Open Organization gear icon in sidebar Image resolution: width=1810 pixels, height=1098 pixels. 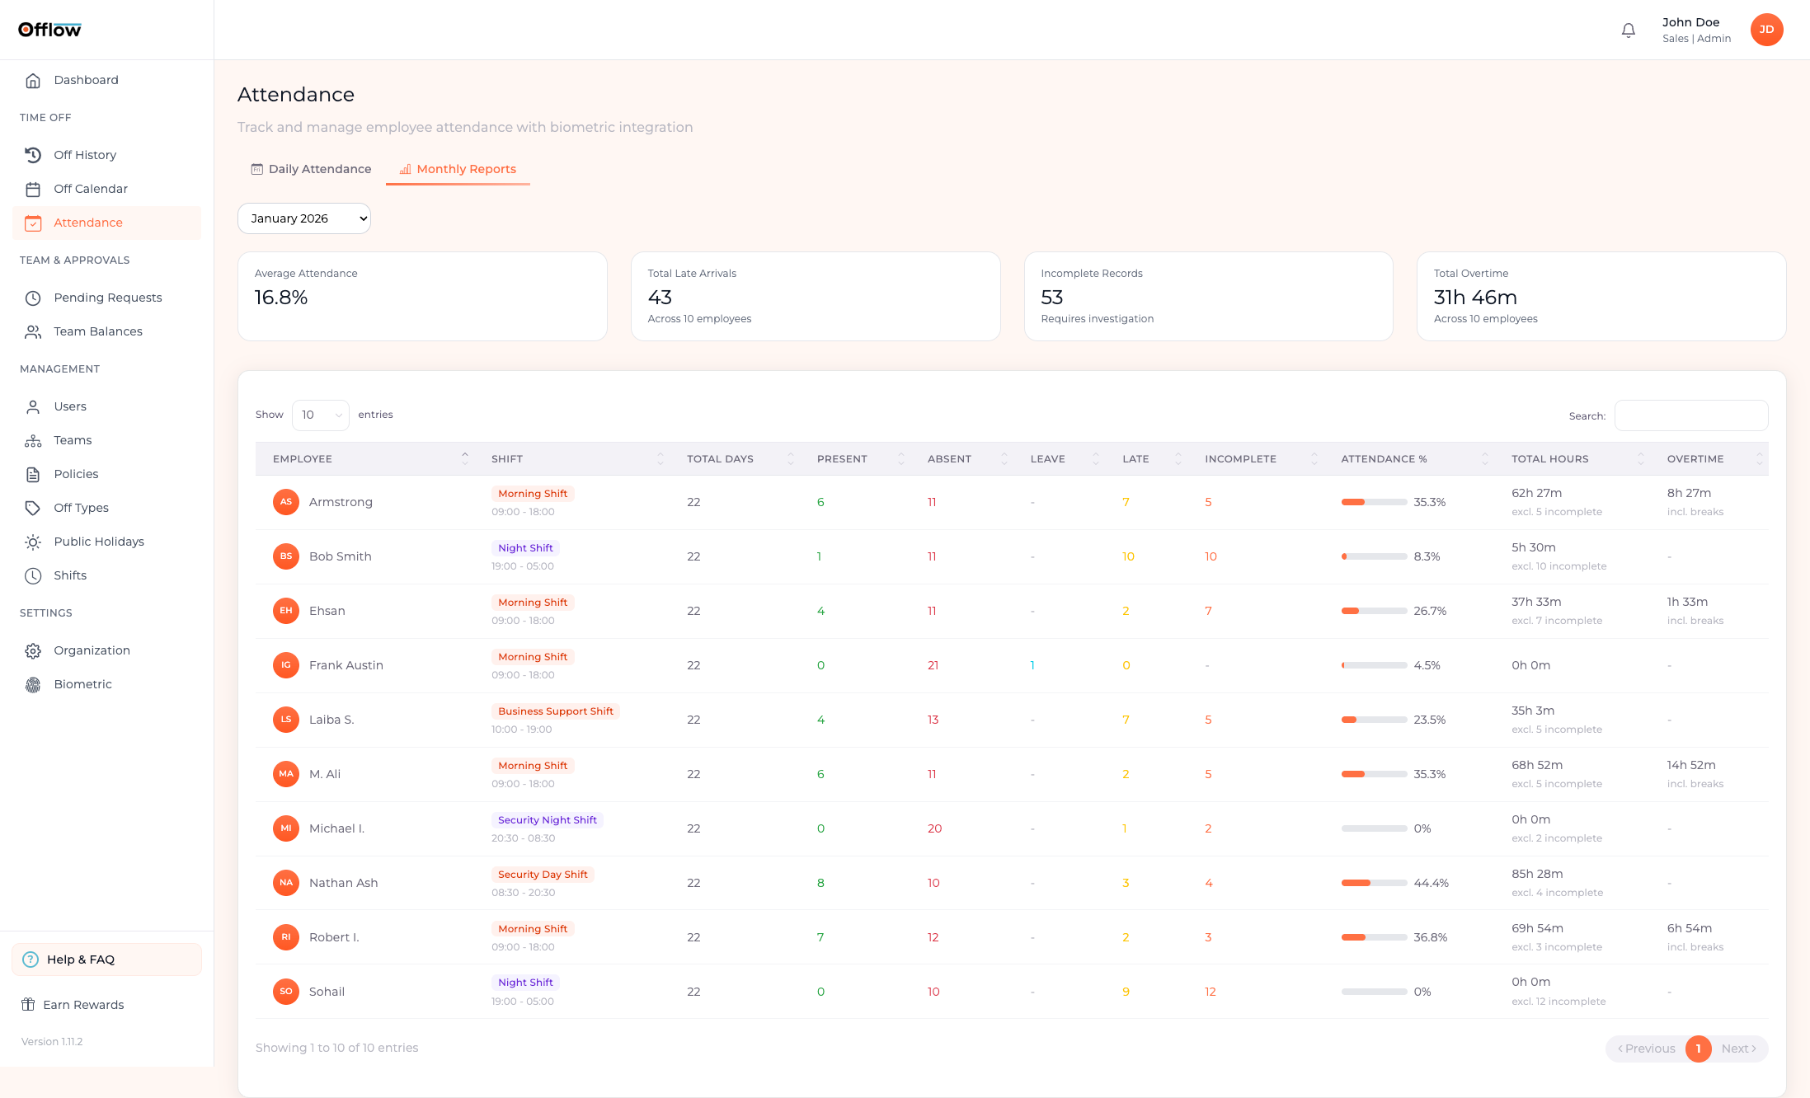[33, 650]
